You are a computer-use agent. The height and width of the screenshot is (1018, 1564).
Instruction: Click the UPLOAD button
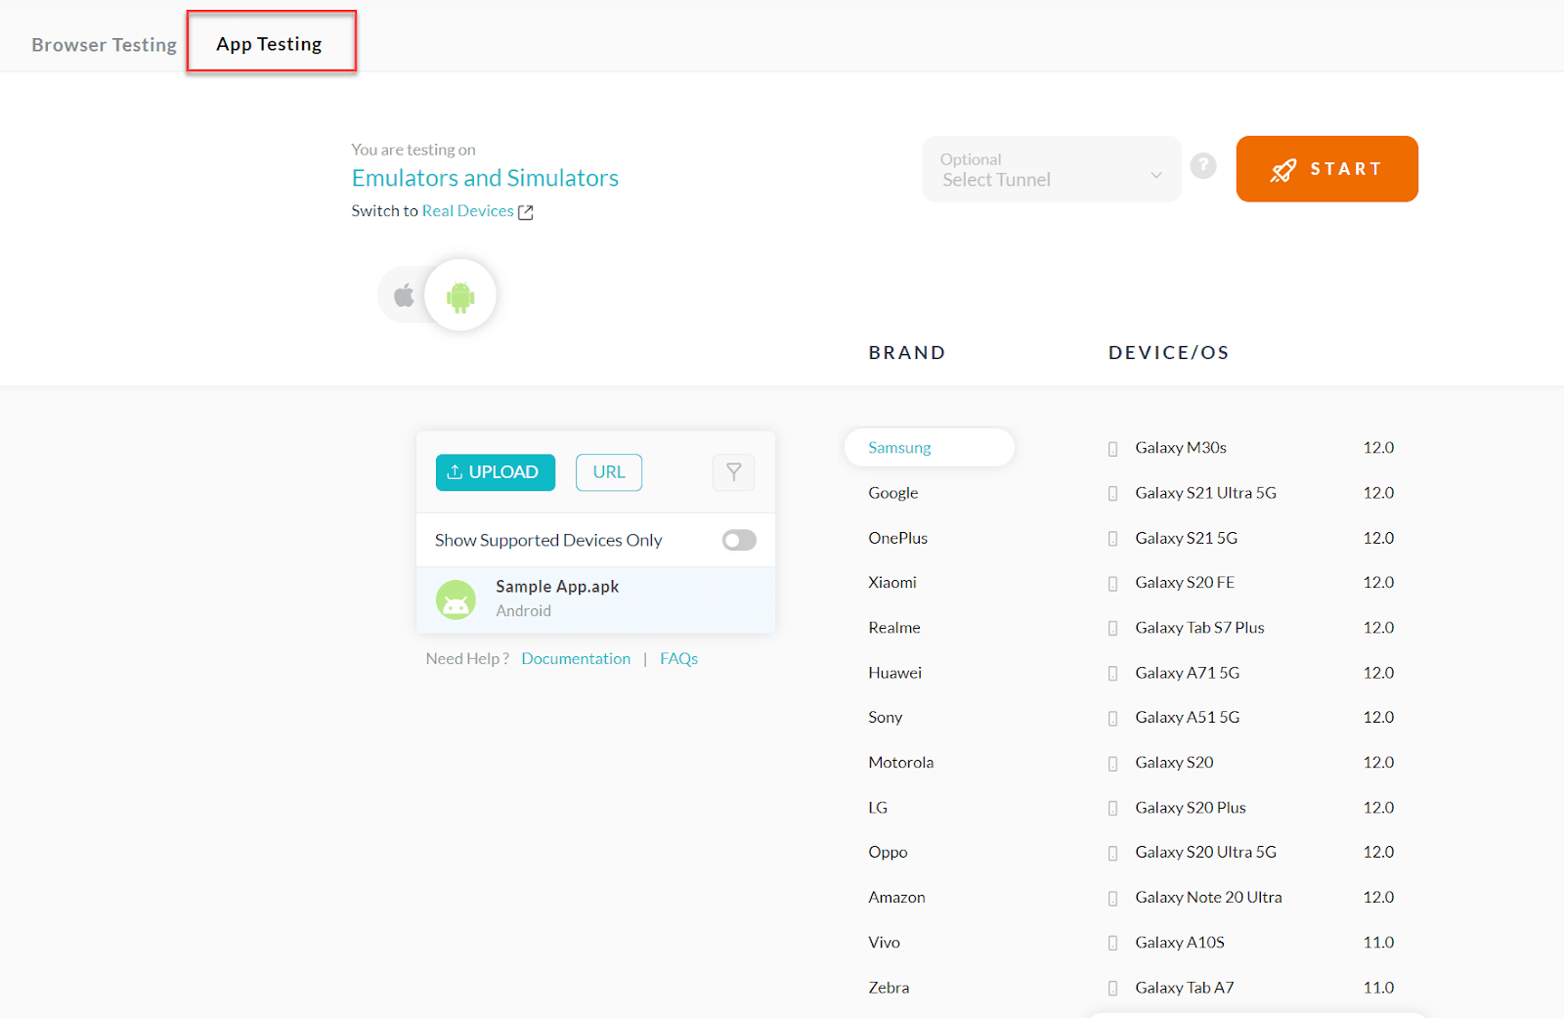coord(495,472)
